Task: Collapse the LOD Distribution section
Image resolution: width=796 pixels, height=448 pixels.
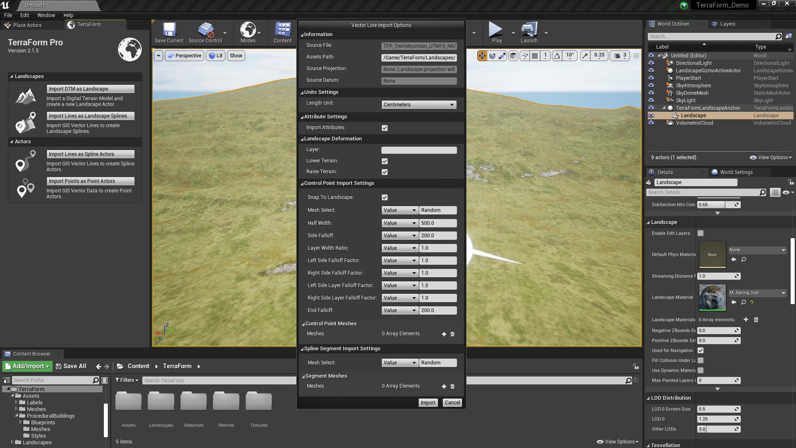Action: click(x=648, y=398)
